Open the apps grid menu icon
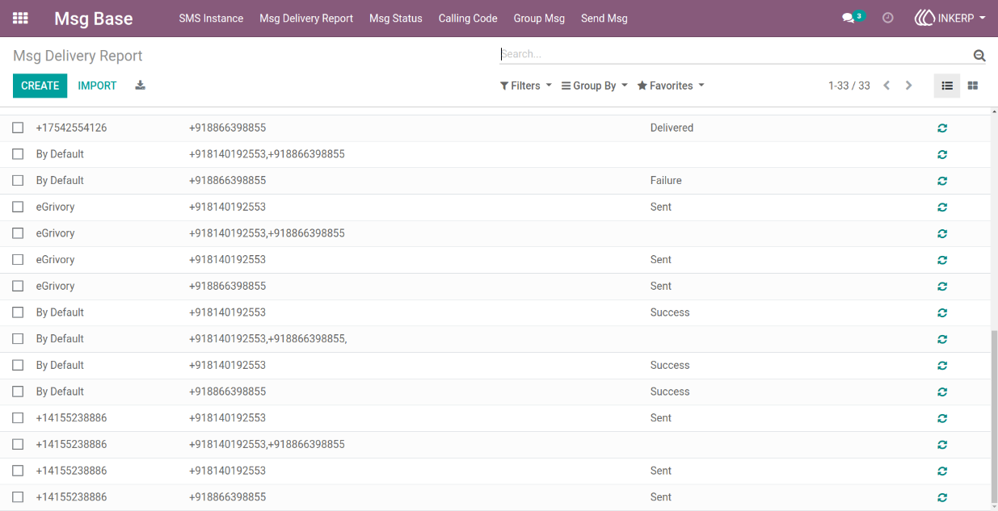998x511 pixels. coord(20,18)
